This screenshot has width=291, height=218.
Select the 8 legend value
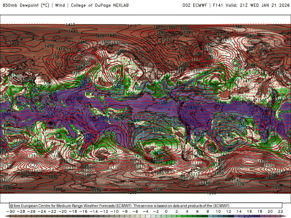pyautogui.click(x=208, y=211)
